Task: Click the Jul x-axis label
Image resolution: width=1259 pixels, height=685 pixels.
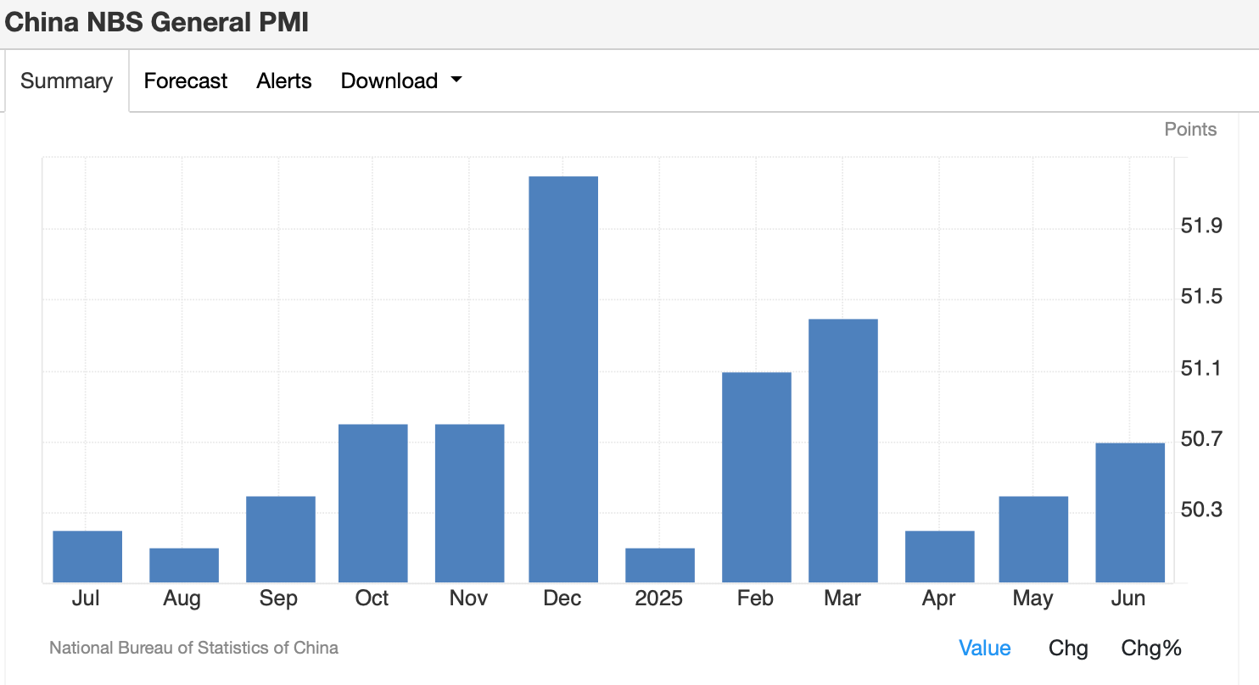Action: pyautogui.click(x=86, y=599)
